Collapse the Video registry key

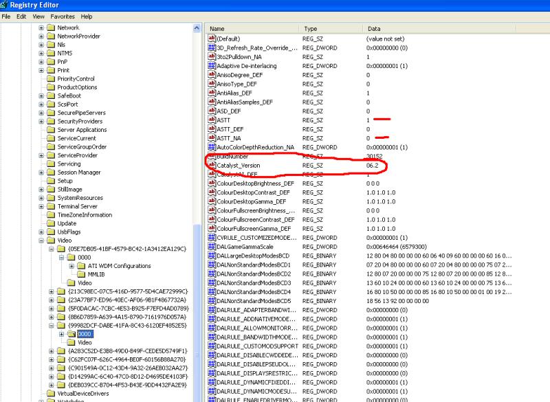point(41,241)
